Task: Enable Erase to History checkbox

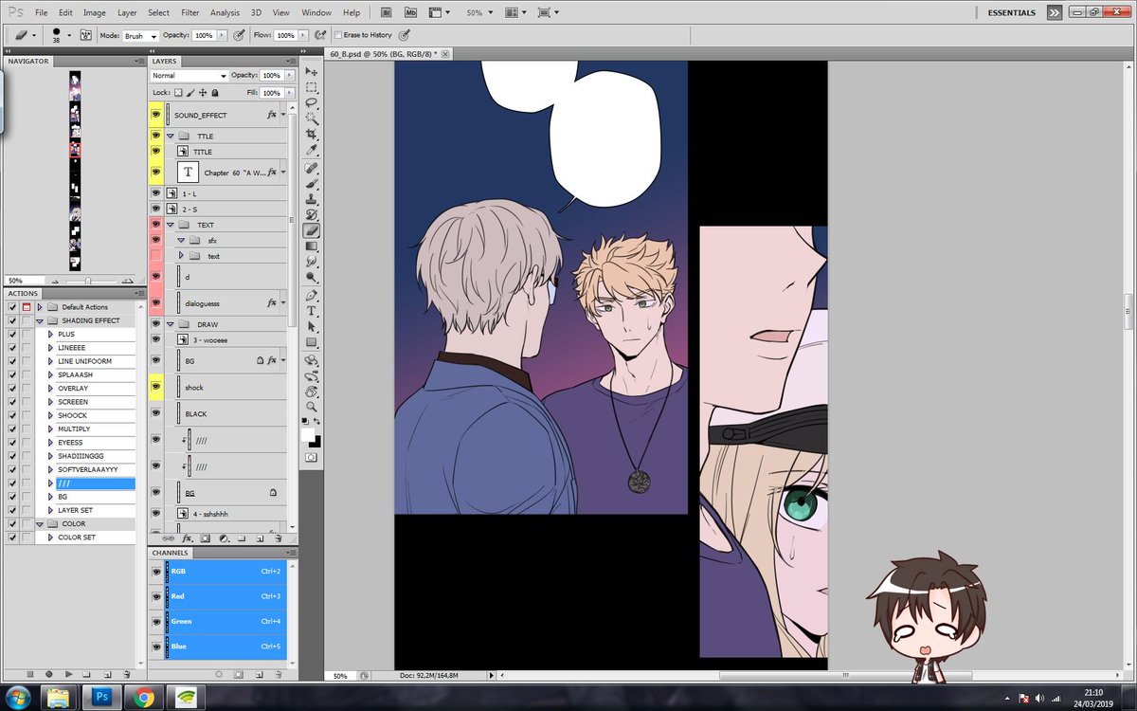Action: 337,35
